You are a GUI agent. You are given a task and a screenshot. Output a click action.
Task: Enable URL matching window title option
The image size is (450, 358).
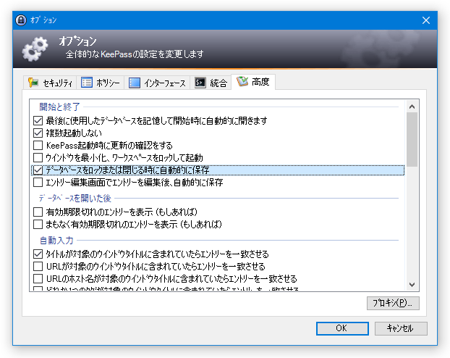[38, 266]
